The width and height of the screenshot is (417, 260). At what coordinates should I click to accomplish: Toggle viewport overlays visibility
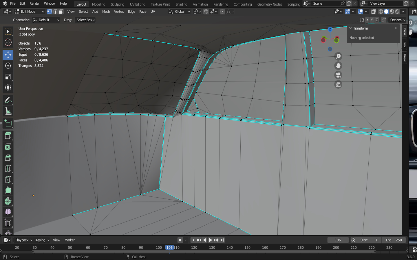pos(361,12)
